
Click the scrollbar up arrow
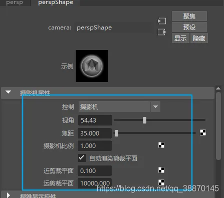[x=218, y=88]
